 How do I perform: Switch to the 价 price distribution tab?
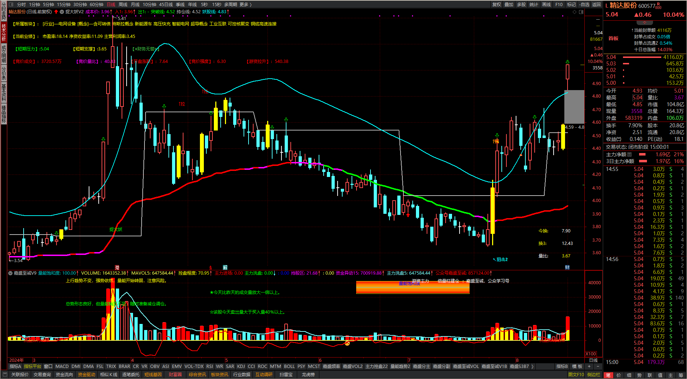pos(619,375)
